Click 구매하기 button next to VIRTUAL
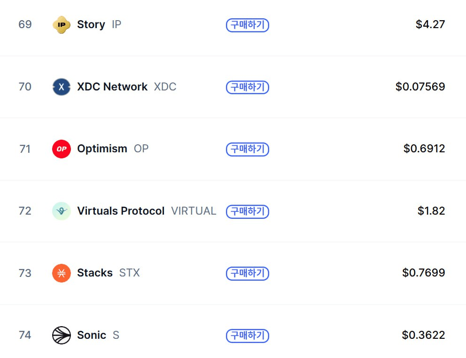This screenshot has height=358, width=466. pyautogui.click(x=248, y=211)
